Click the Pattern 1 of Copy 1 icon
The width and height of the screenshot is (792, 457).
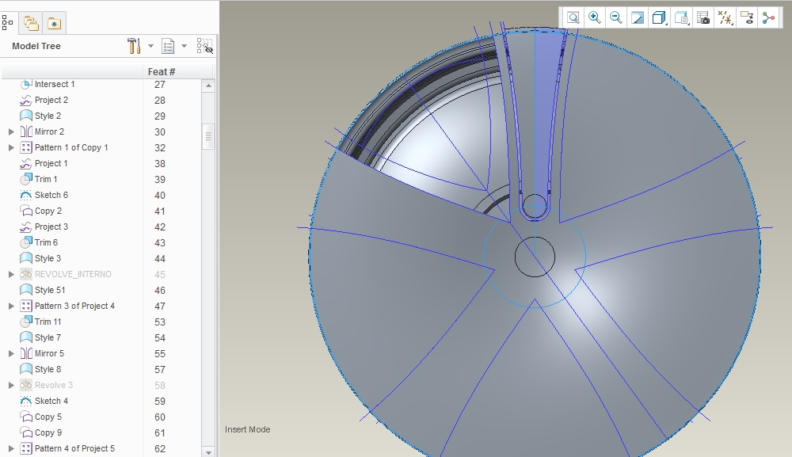pos(26,147)
